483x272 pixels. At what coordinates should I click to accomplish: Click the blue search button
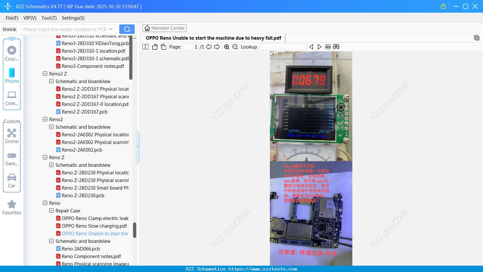pos(127,29)
